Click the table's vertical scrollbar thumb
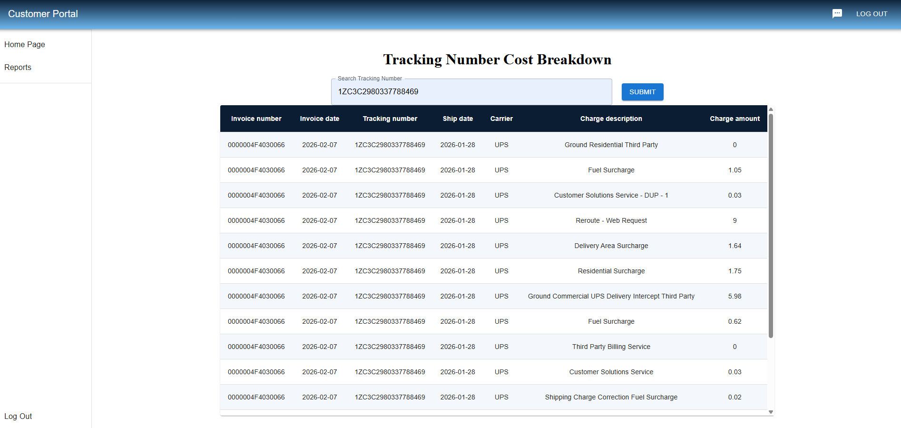Image resolution: width=901 pixels, height=428 pixels. click(x=771, y=224)
